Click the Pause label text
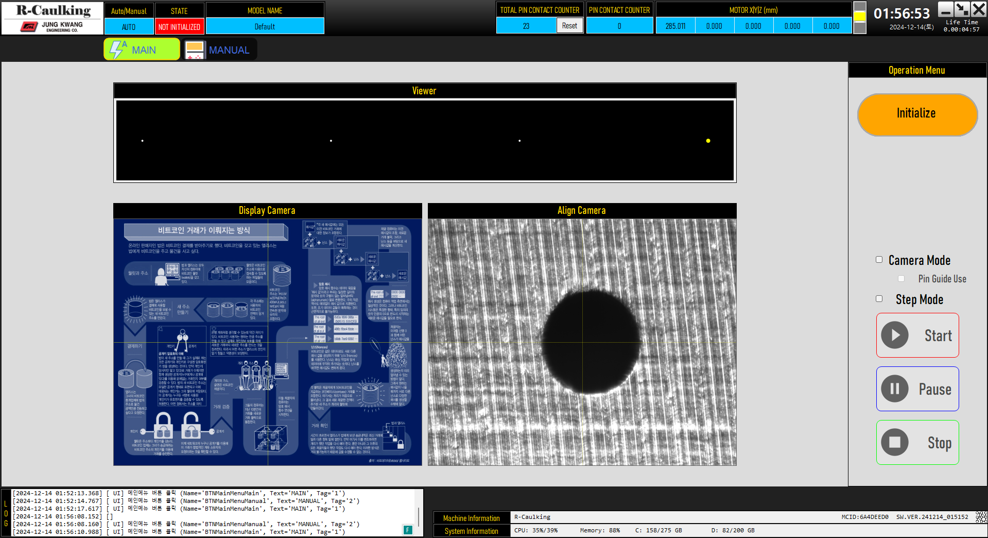 [935, 390]
